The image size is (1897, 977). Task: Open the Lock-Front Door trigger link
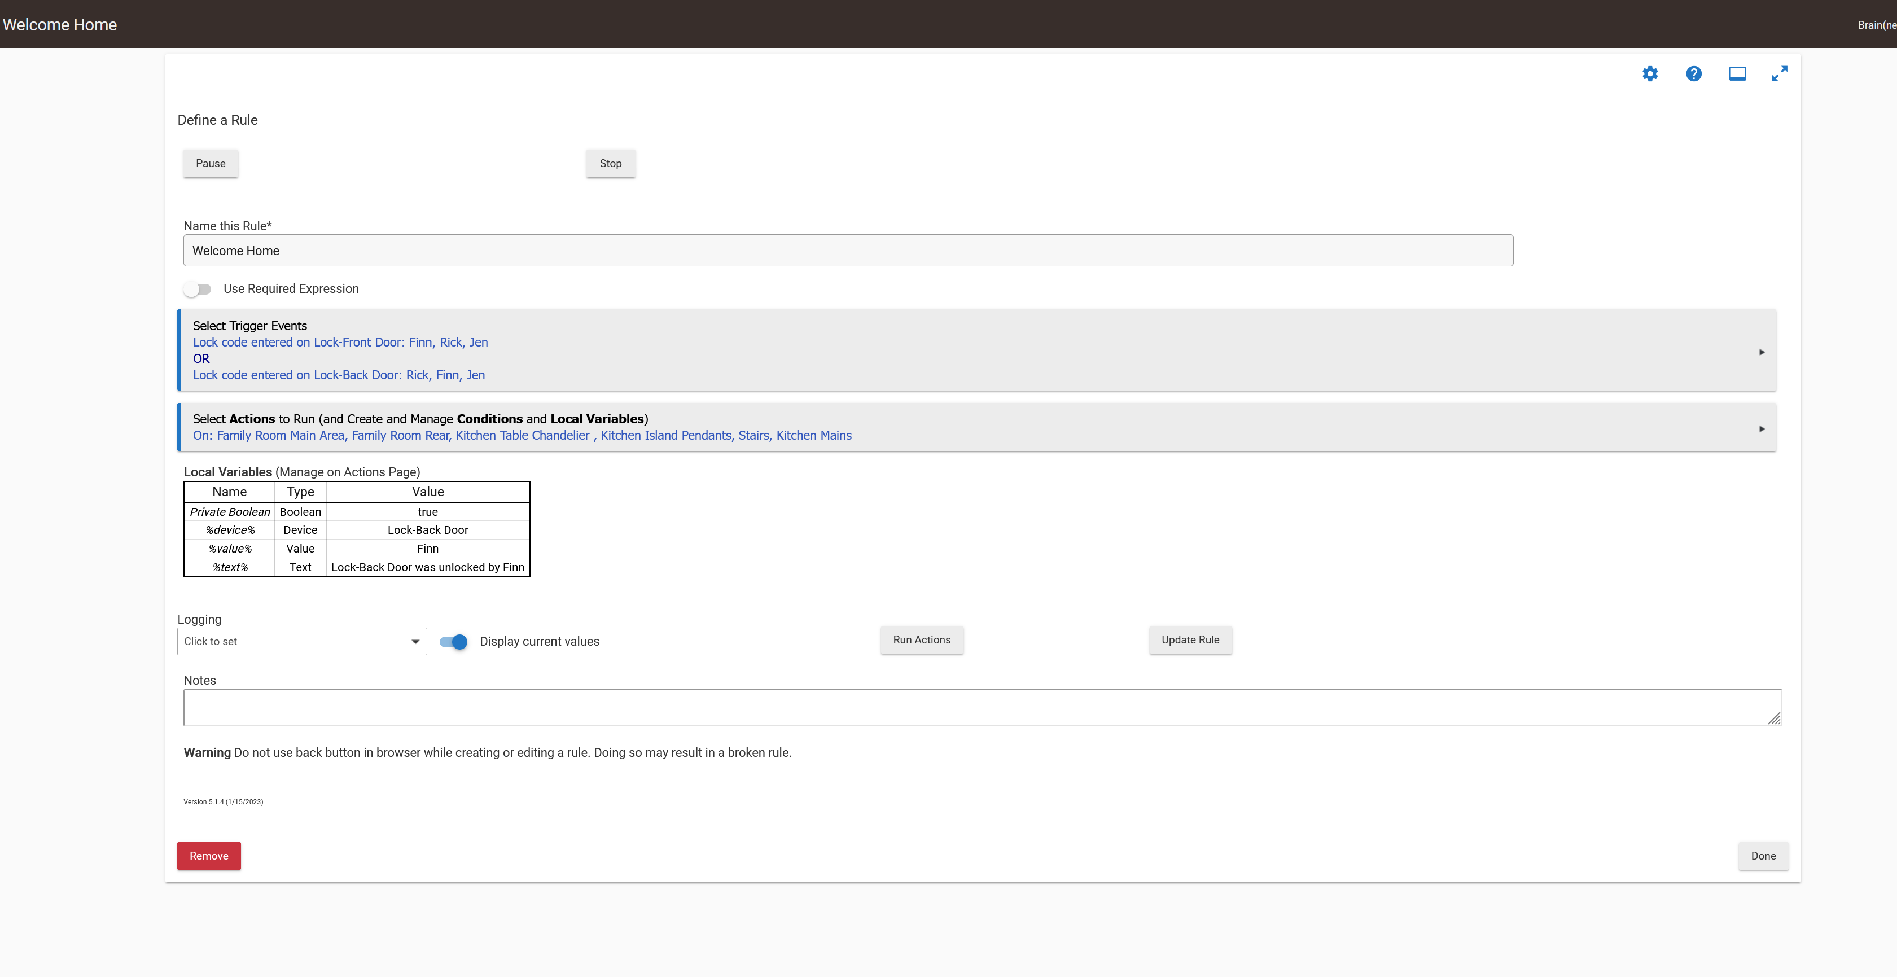(x=340, y=343)
